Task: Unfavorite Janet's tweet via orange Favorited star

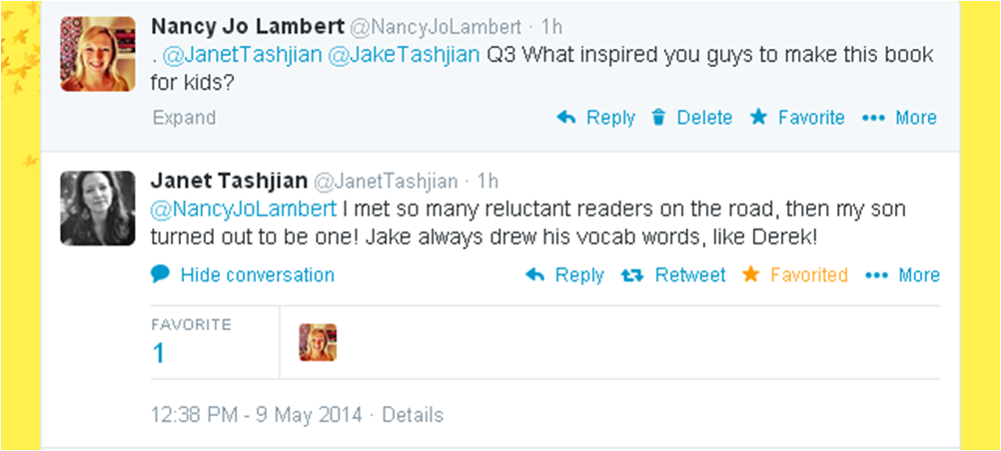Action: (751, 274)
